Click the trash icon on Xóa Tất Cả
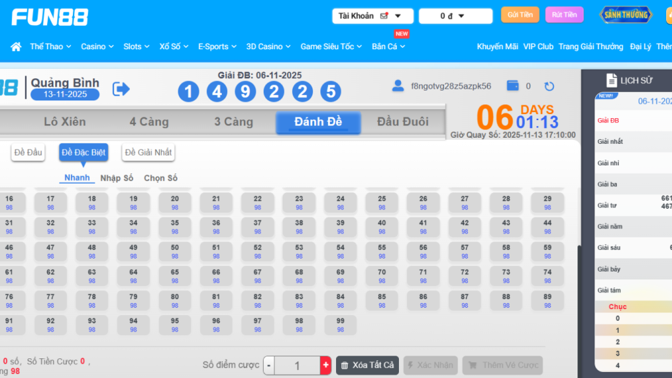Image resolution: width=672 pixels, height=378 pixels. tap(346, 366)
